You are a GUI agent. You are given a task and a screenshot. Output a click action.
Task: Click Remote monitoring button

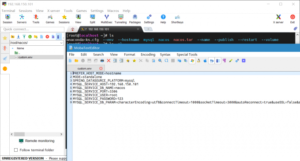37,141
